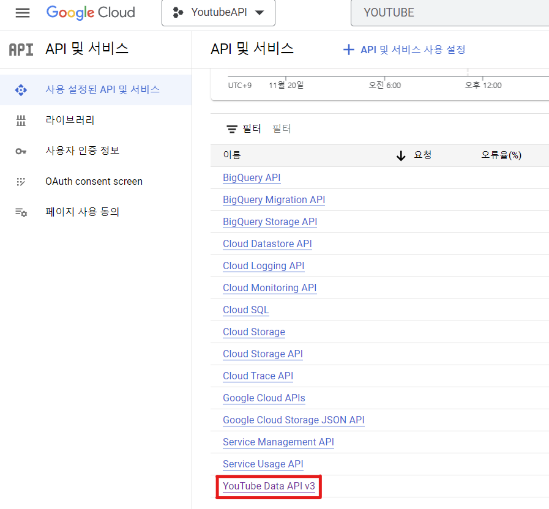Click the 오후 12:00 chart axis label
Screen dimensions: 549x509
click(483, 86)
